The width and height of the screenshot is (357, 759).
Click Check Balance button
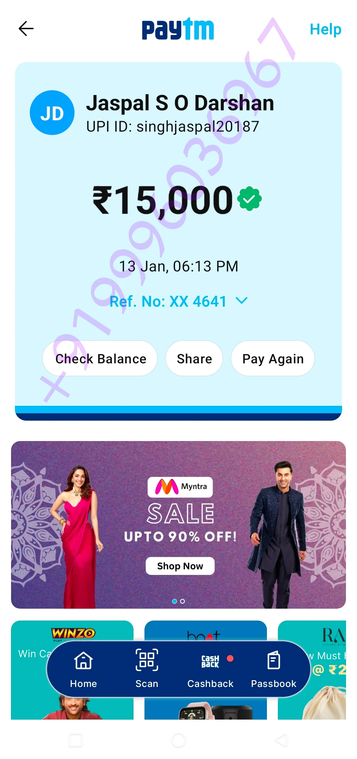tap(100, 358)
